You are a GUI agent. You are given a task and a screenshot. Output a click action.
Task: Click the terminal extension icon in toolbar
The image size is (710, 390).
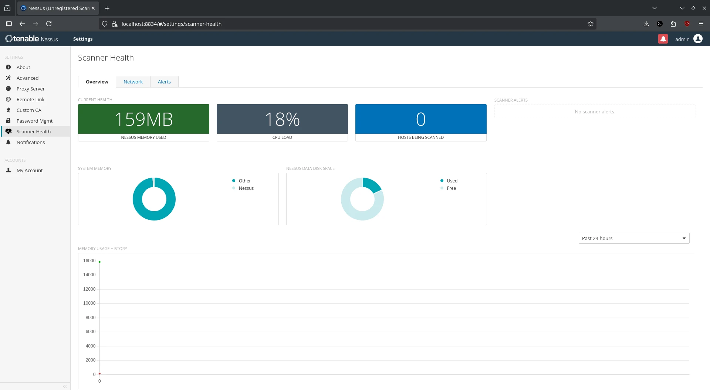point(660,24)
